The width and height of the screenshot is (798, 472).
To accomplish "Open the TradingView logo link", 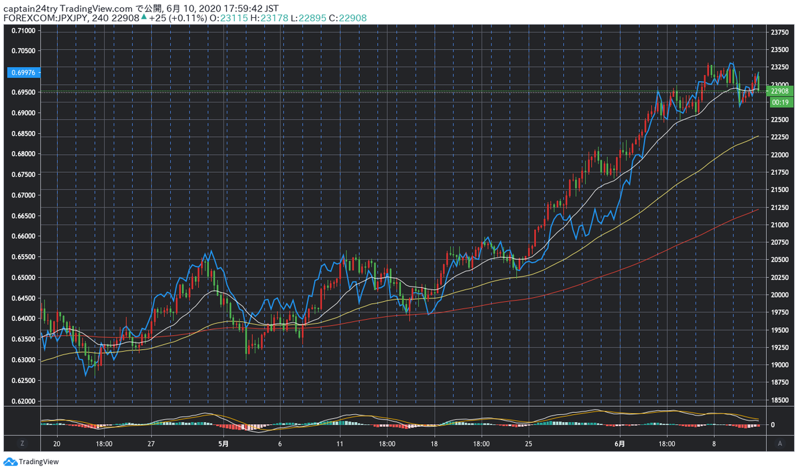I will click(x=31, y=462).
